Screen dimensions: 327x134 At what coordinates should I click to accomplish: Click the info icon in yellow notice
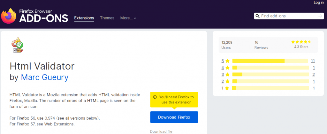click(155, 97)
